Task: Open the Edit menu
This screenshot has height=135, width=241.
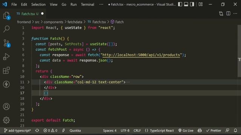Action: [24, 4]
